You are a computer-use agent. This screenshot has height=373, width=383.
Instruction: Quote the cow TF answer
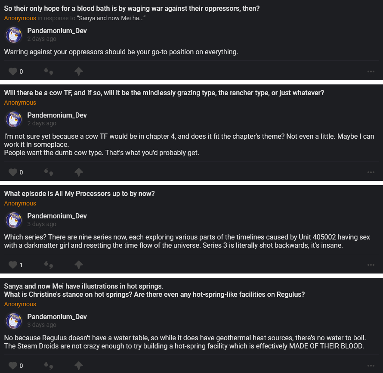coord(49,172)
